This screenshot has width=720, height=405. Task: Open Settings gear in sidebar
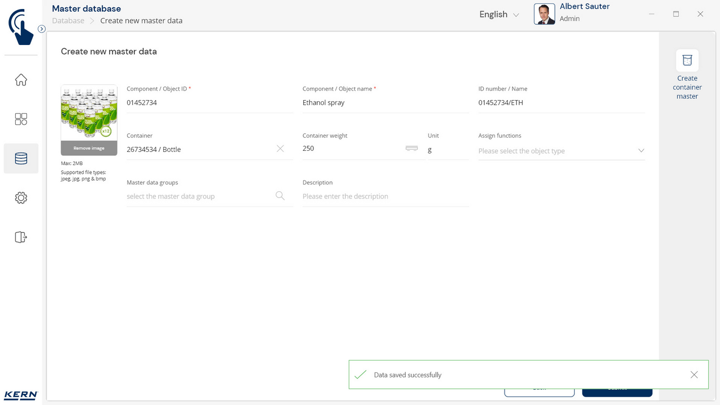(21, 198)
